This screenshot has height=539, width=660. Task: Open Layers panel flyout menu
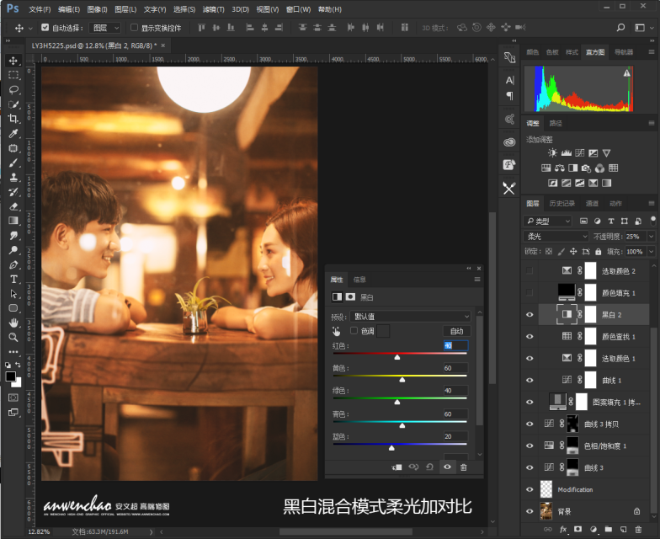(x=652, y=204)
